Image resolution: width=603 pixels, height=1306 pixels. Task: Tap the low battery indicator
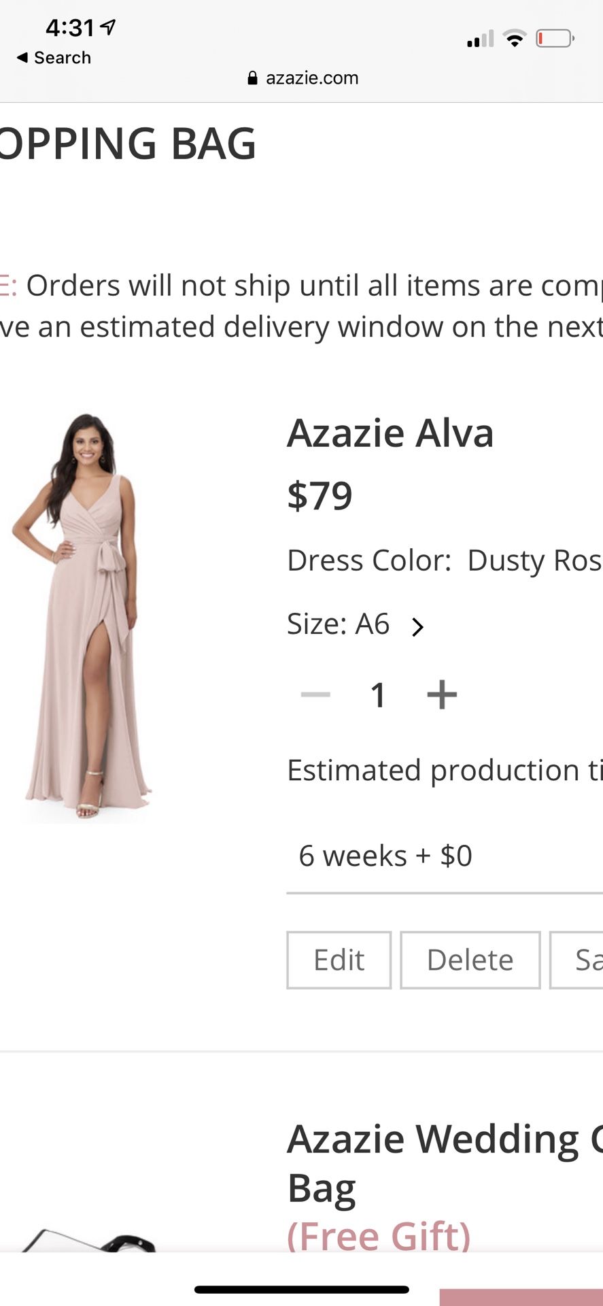coord(552,39)
